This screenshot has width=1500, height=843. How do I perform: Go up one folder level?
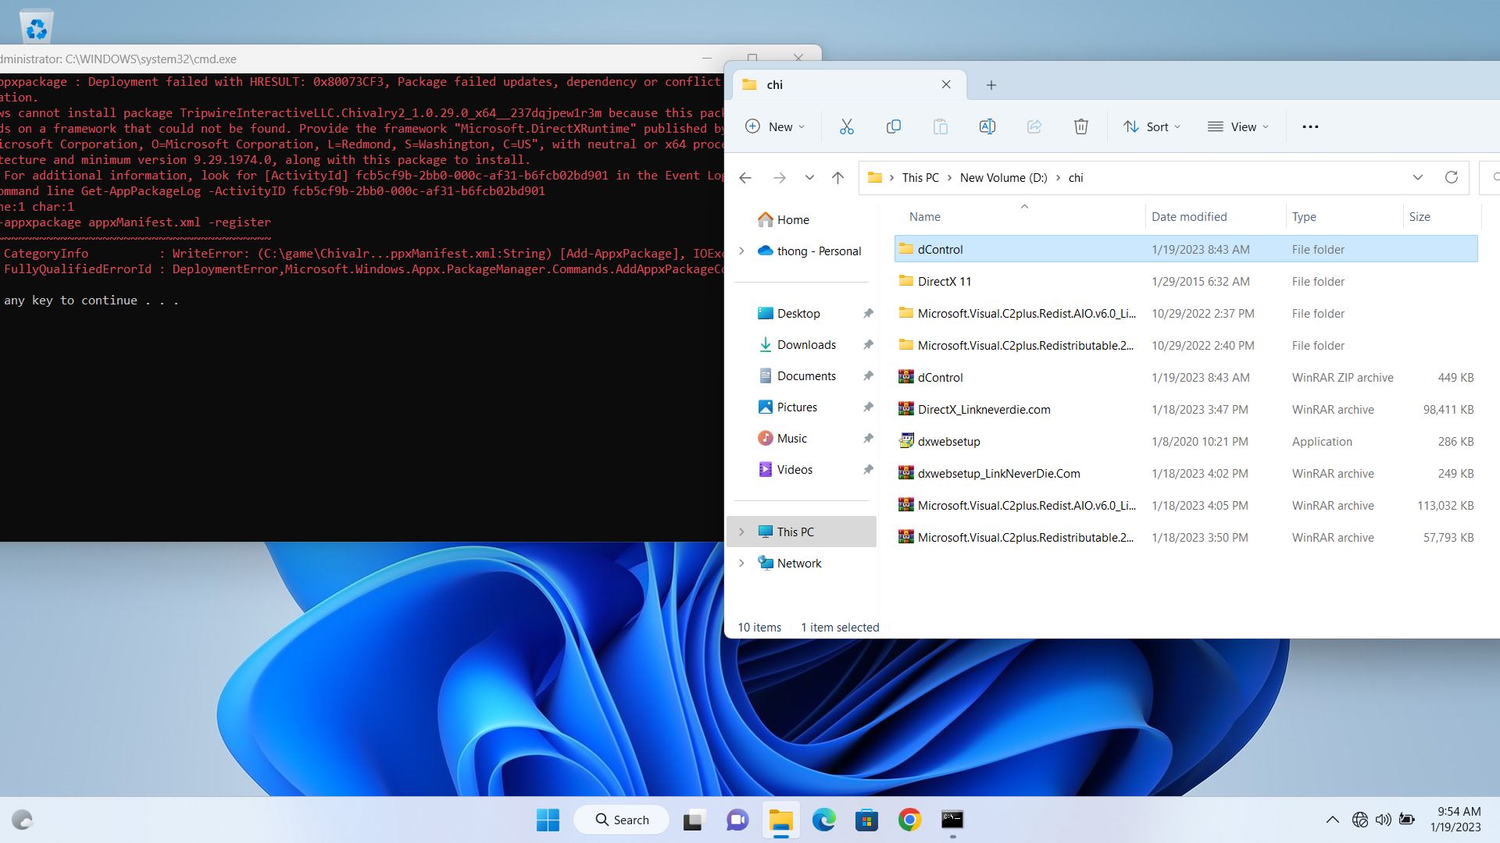[837, 178]
